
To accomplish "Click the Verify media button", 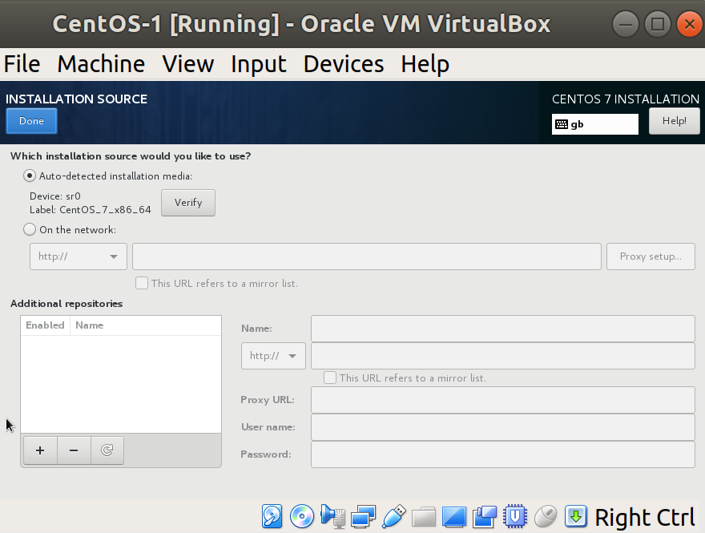I will tap(188, 203).
